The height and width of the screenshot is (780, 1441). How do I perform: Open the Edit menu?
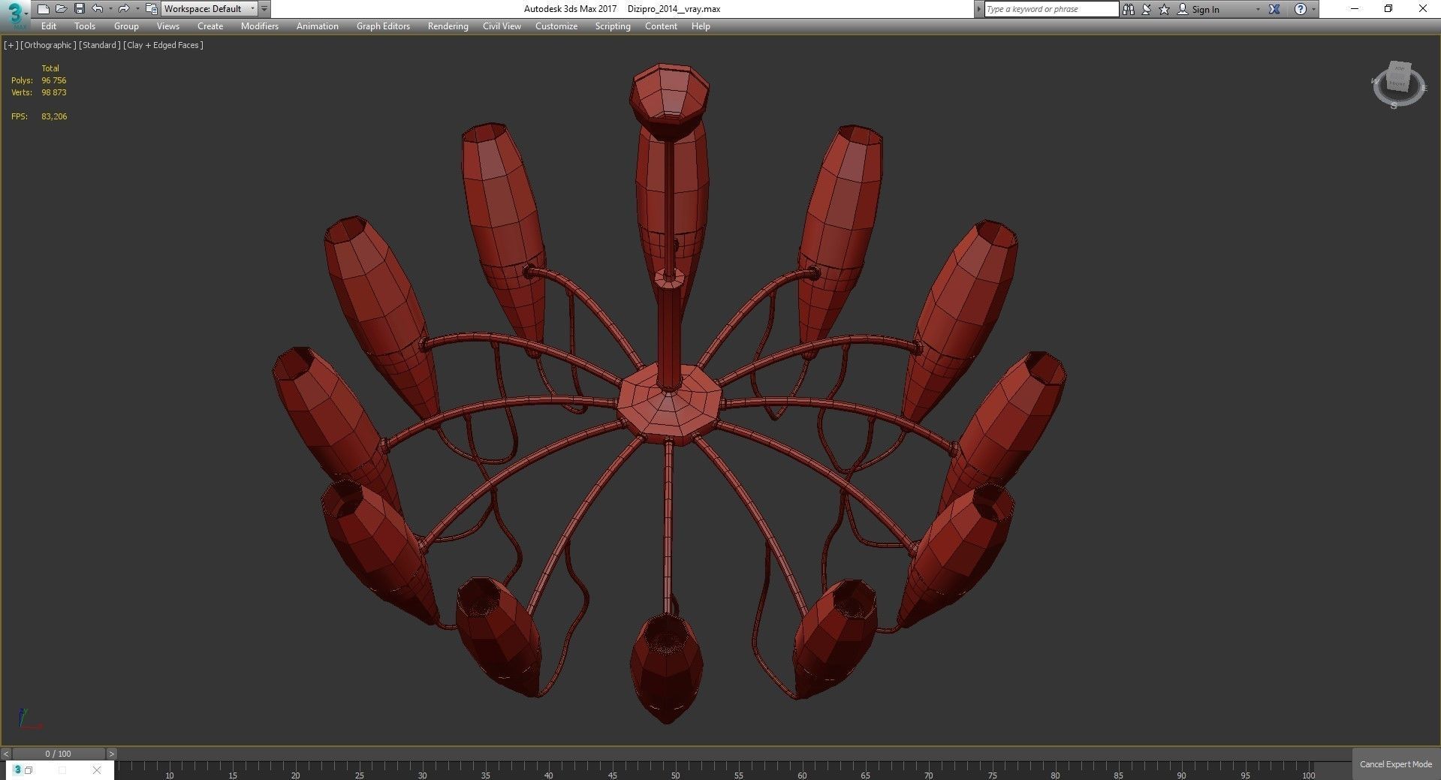(49, 26)
